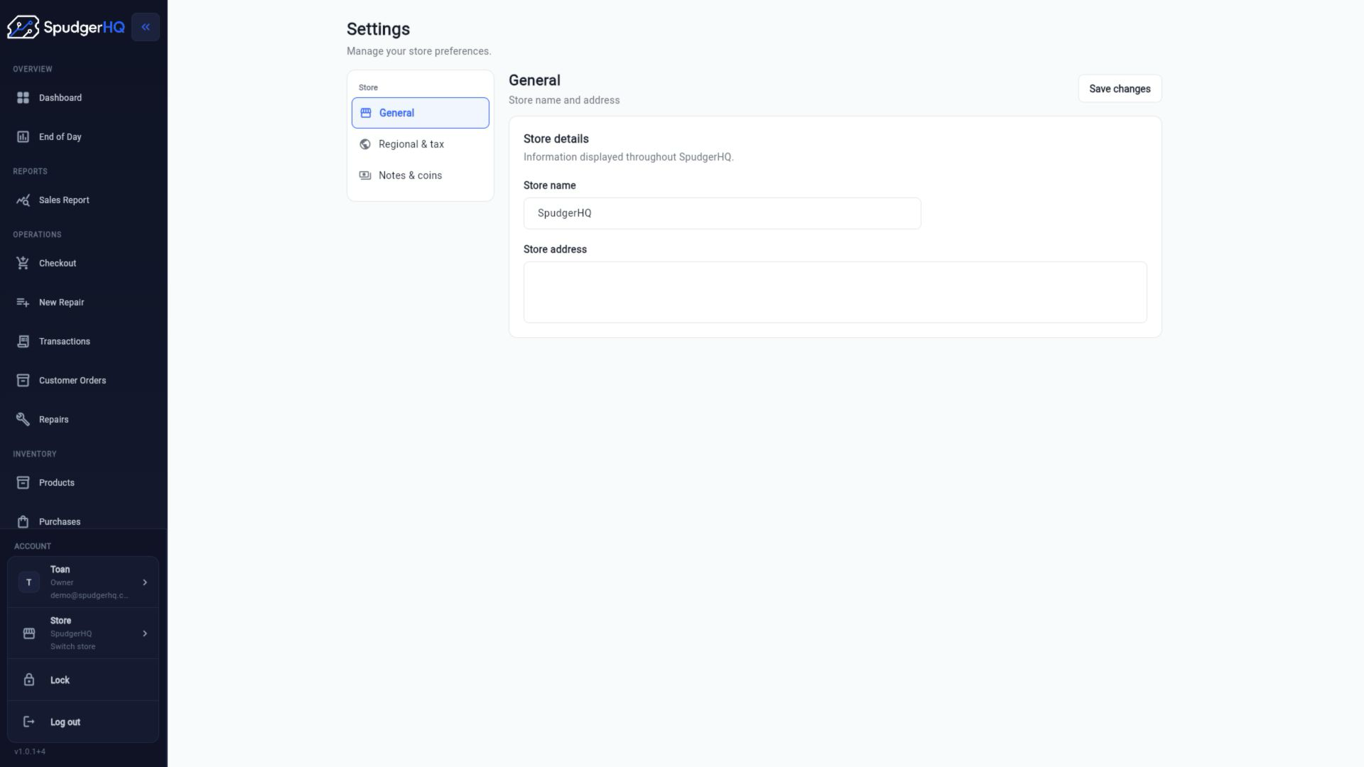Open the Repairs list
1364x767 pixels.
click(x=83, y=420)
